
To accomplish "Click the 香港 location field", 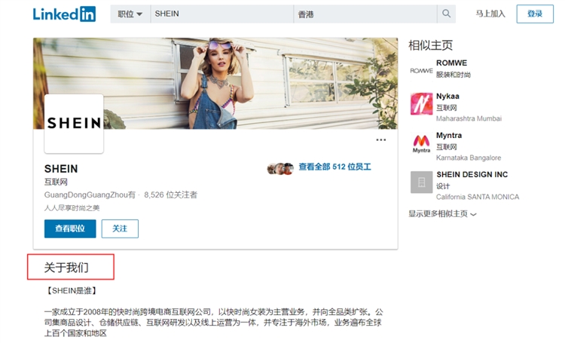I will [365, 14].
